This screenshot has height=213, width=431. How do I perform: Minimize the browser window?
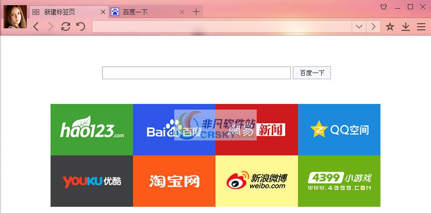[397, 7]
